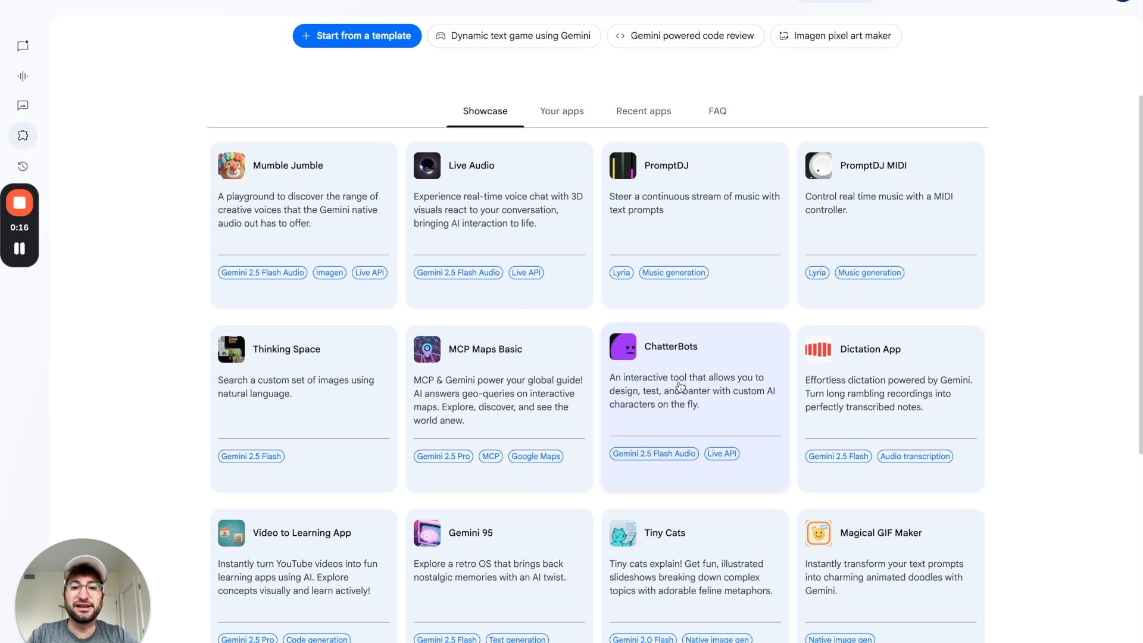Click the Music generation tag on PromptDJ
This screenshot has width=1143, height=643.
pyautogui.click(x=673, y=273)
